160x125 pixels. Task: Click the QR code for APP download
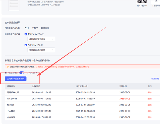pos(142,2)
